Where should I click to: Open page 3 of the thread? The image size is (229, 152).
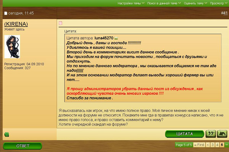(x=213, y=145)
